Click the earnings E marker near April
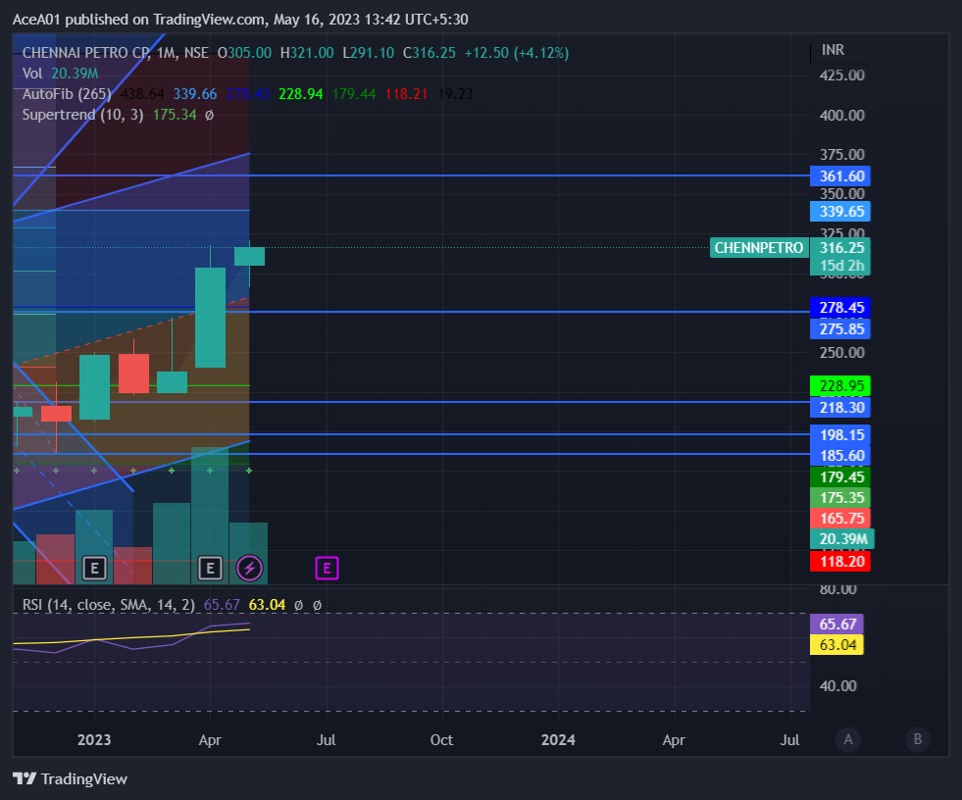The image size is (962, 800). (211, 569)
